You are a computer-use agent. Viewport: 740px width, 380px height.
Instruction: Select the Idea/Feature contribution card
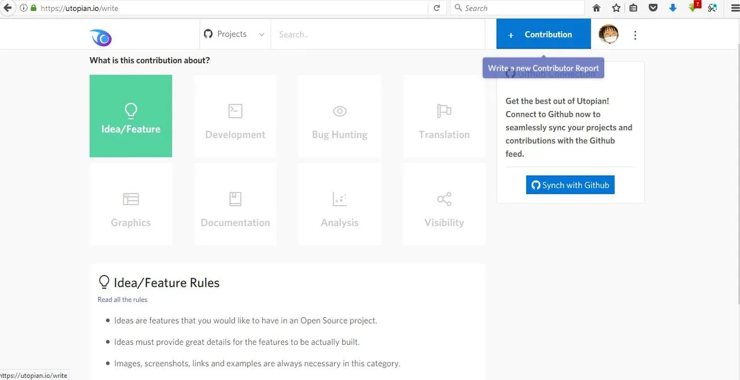tap(131, 116)
